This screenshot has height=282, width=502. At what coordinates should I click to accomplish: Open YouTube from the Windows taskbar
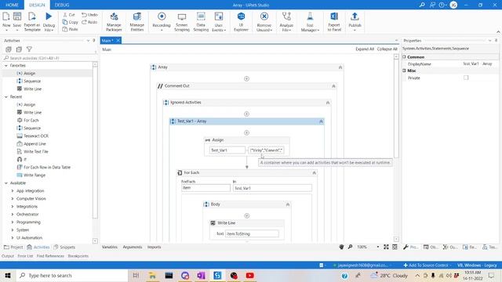click(250, 275)
